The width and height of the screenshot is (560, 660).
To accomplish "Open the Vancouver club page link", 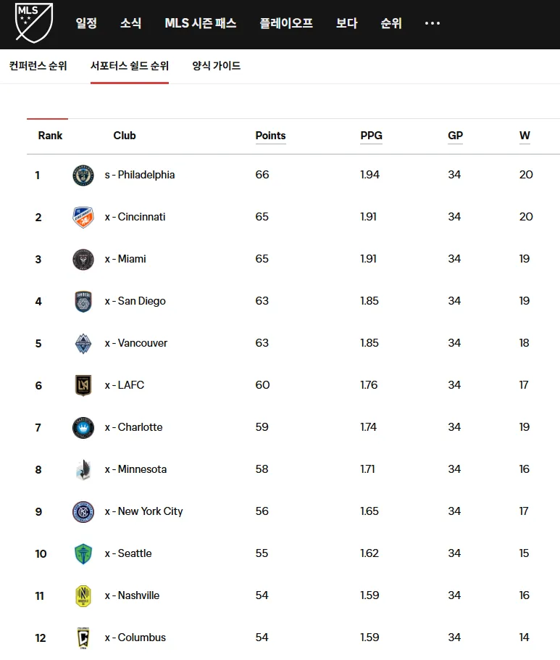I will [135, 343].
